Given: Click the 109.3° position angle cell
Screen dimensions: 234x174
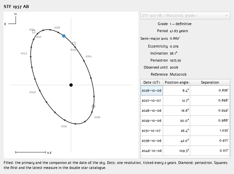Looking at the screenshot, I should tap(177, 151).
